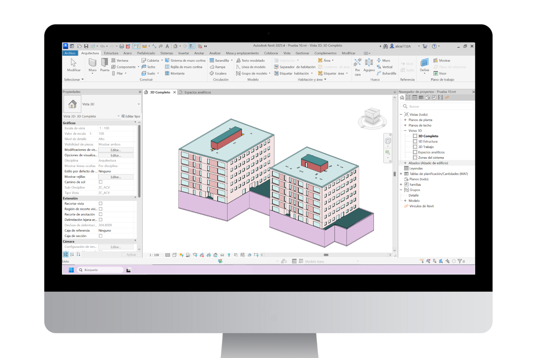Click the Editar tipo button
The image size is (537, 358).
coord(131,117)
